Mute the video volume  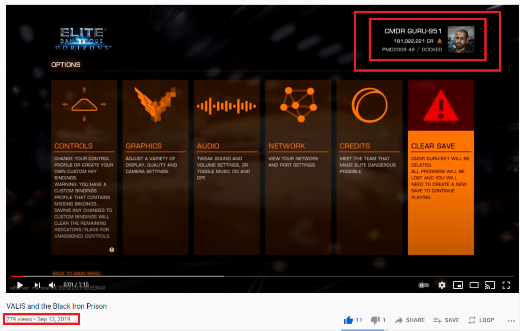[x=52, y=285]
